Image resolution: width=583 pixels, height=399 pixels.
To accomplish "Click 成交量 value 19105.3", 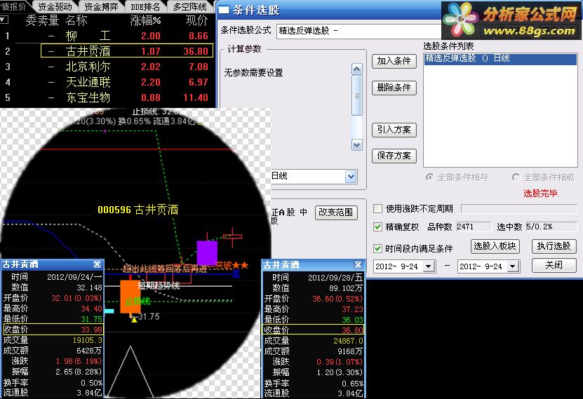I will (x=88, y=340).
